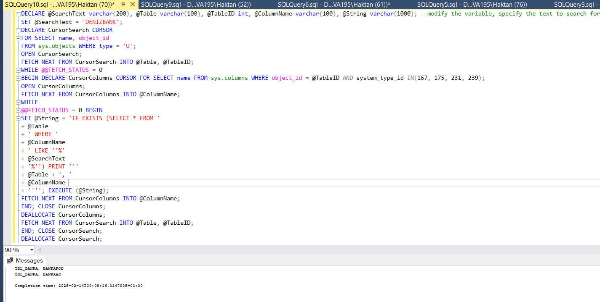Click the Completion time message line
The image size is (600, 302).
(79, 286)
